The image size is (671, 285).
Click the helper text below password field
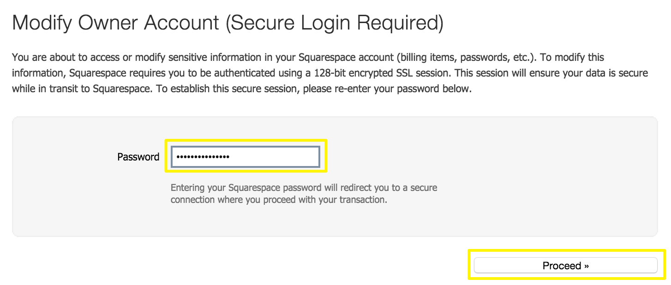(x=303, y=194)
